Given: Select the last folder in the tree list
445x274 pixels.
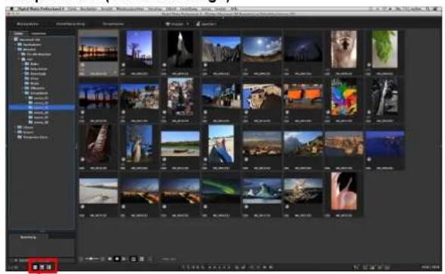Looking at the screenshot, I should [33, 137].
